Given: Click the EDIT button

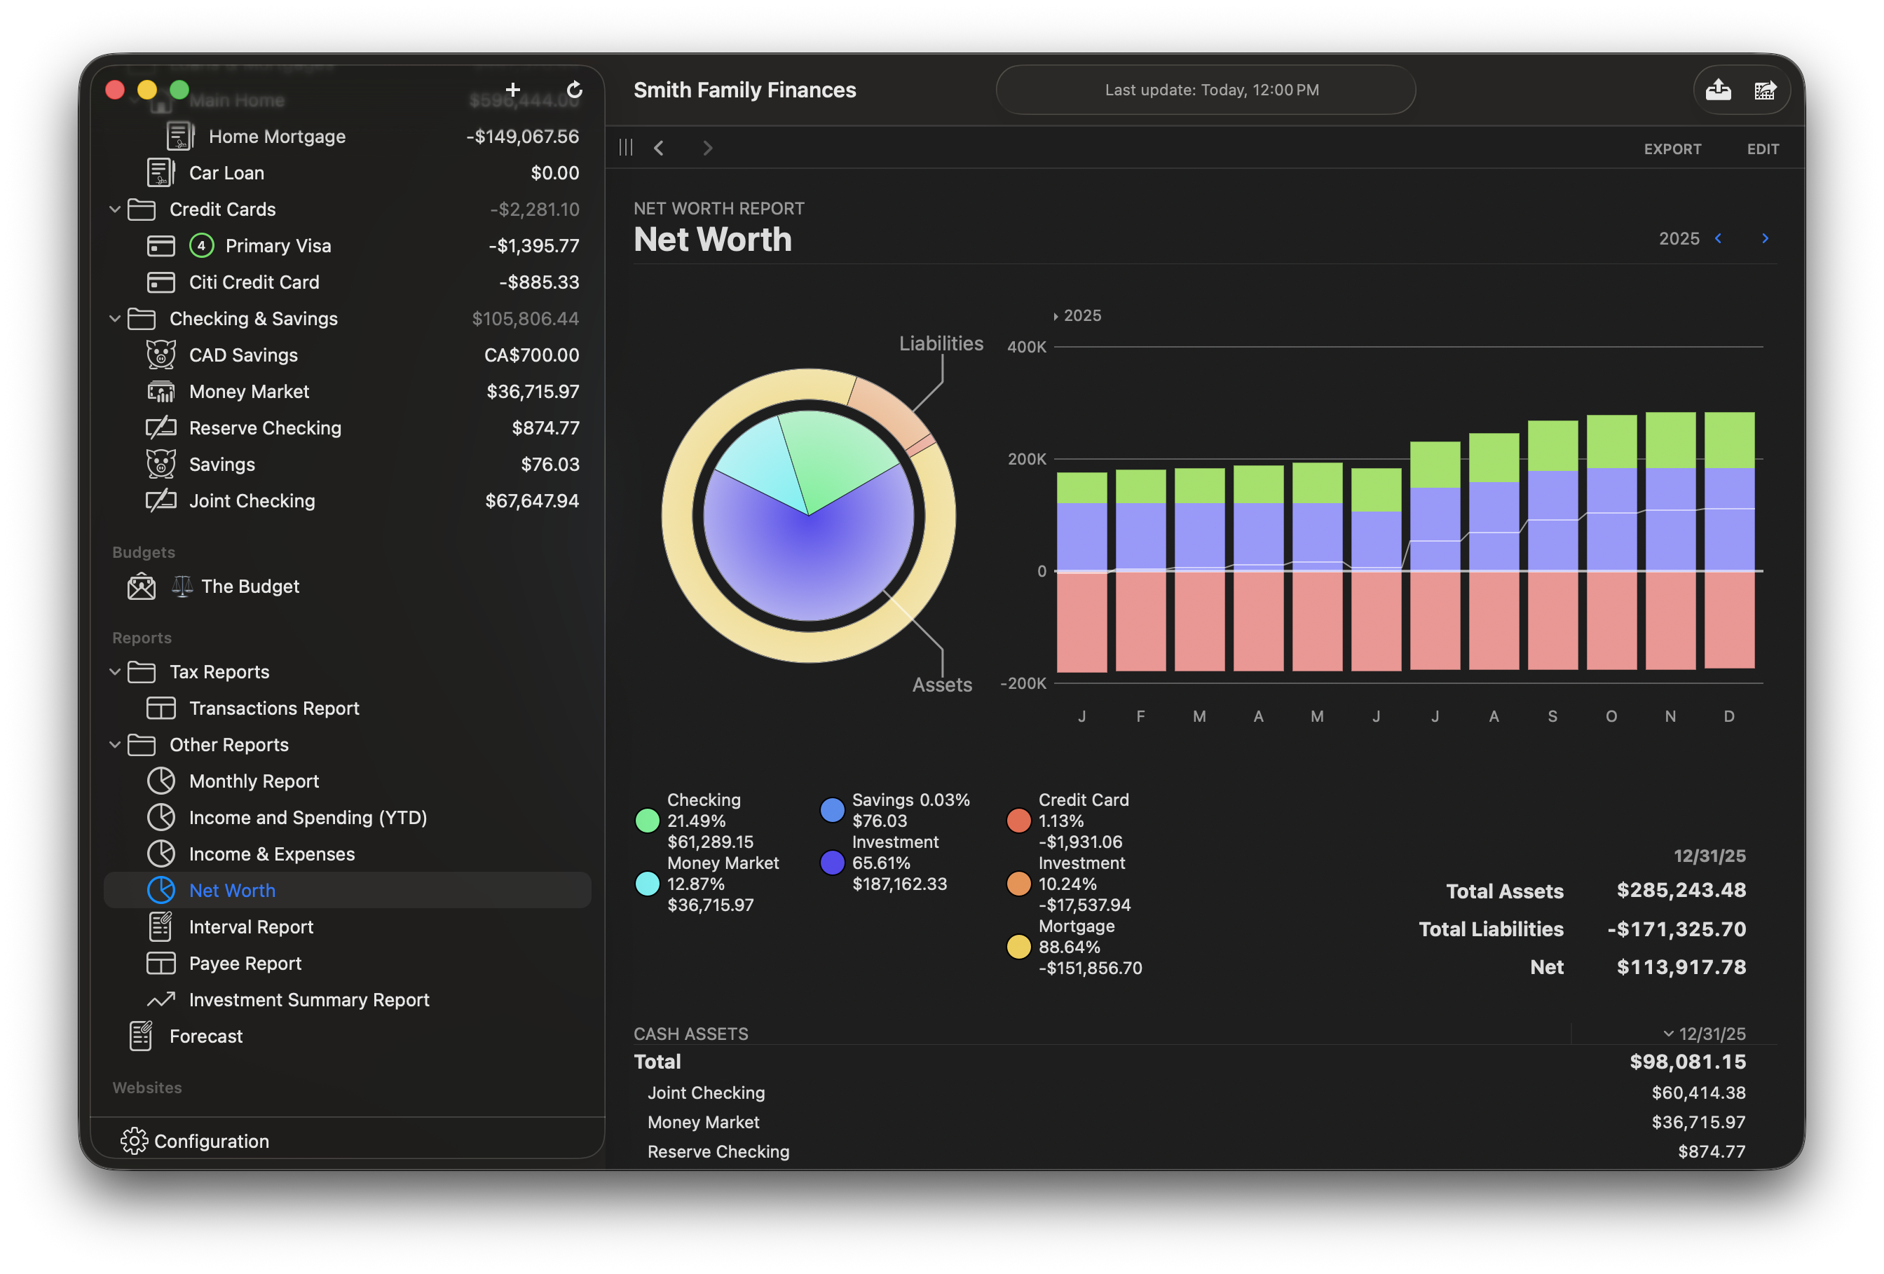Looking at the screenshot, I should (1763, 149).
